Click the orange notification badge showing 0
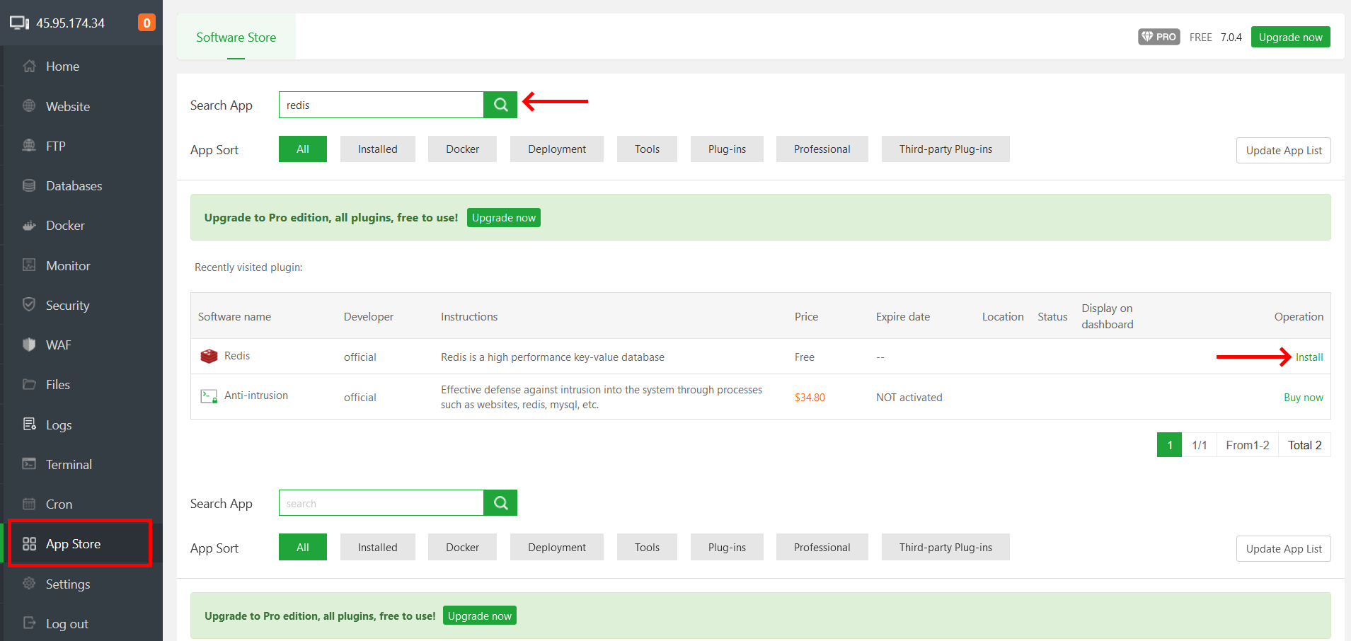 point(146,23)
